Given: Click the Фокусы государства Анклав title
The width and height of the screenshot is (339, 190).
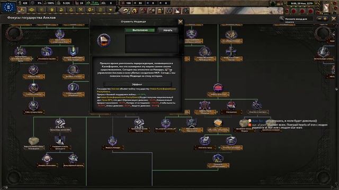Looking at the screenshot, I should coord(32,17).
